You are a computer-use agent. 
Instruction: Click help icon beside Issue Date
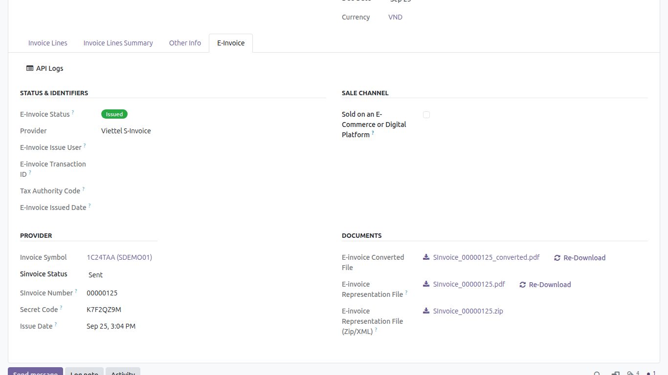(56, 324)
